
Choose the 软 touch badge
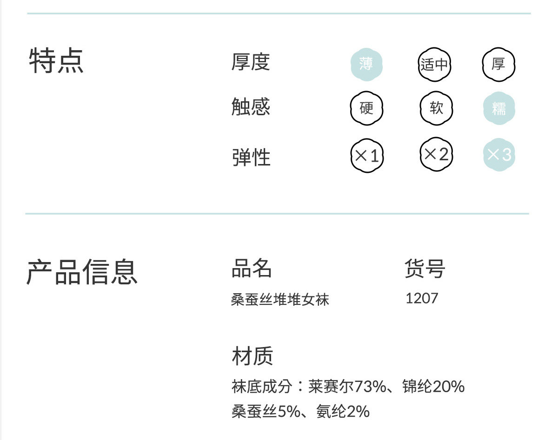[436, 109]
